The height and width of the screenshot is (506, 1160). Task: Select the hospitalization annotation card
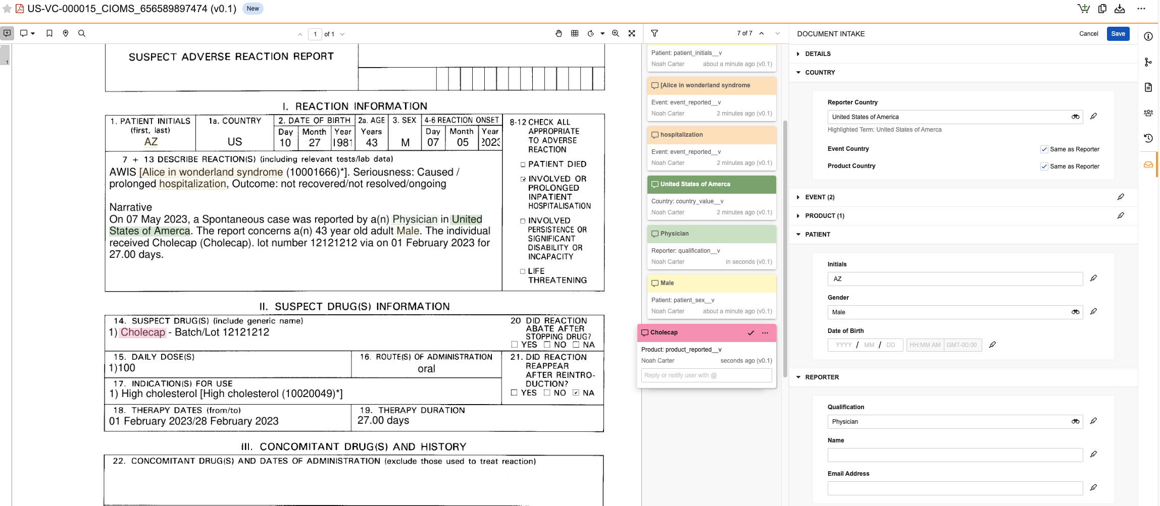click(712, 148)
